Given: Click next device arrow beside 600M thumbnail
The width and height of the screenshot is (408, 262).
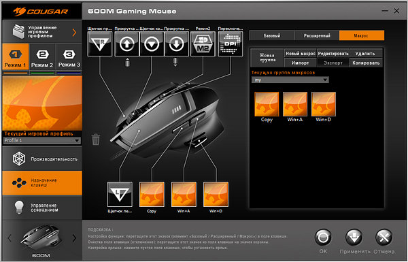Looking at the screenshot, I should tap(74, 238).
